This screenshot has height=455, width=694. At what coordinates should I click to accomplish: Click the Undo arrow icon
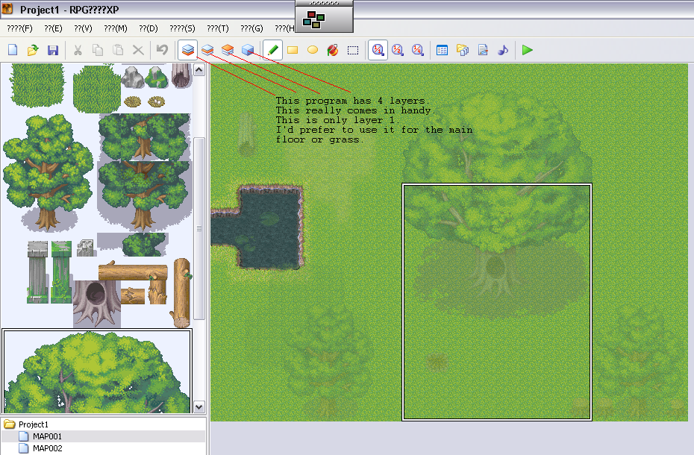(x=162, y=50)
